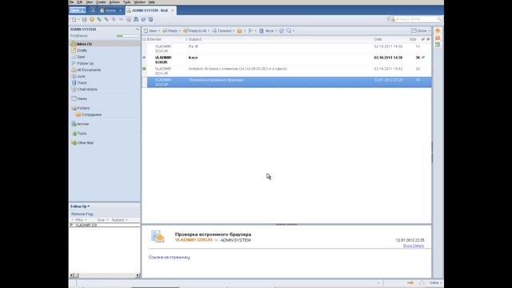
Task: Open the Show dropdown
Action: pyautogui.click(x=421, y=30)
